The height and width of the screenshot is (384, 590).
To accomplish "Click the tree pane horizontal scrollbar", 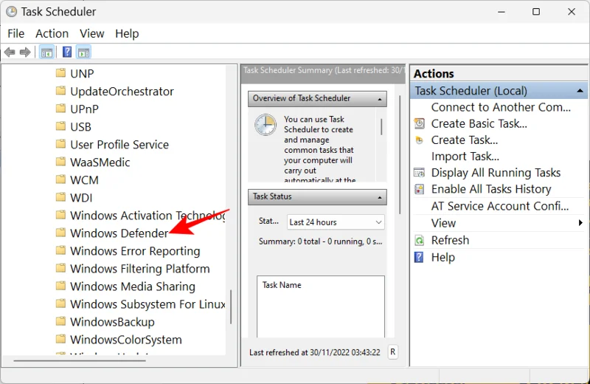I will point(111,360).
